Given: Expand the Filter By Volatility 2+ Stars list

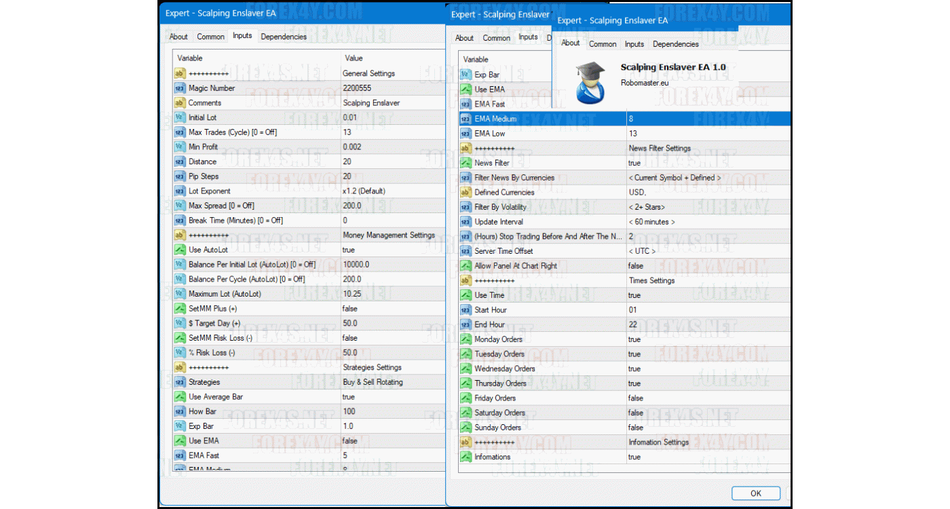Looking at the screenshot, I should [647, 207].
